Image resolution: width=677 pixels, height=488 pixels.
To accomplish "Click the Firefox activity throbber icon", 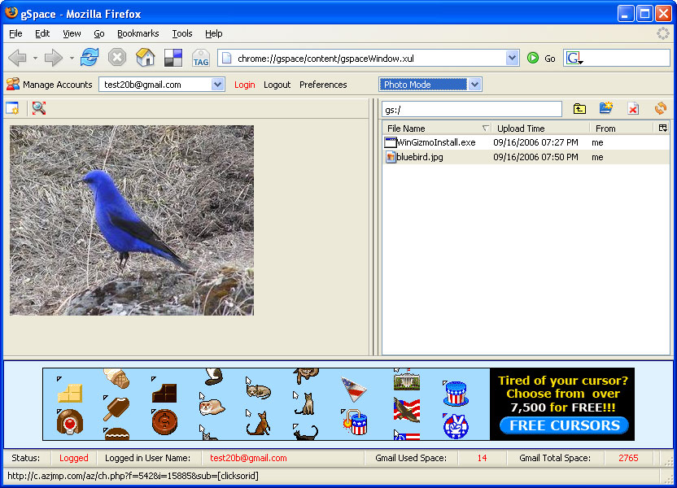I will click(x=662, y=33).
